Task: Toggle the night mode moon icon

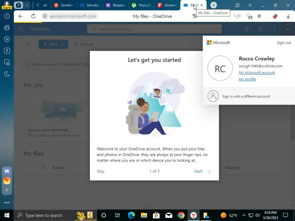Action: pyautogui.click(x=7, y=74)
